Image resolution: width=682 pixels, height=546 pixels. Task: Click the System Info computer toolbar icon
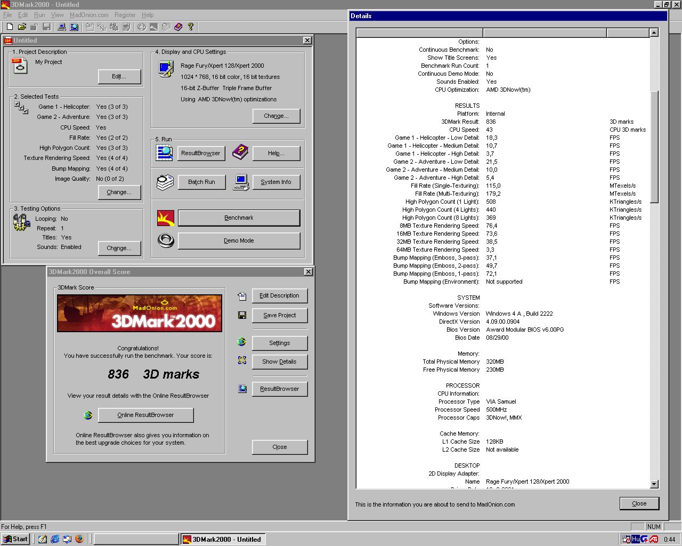click(61, 27)
